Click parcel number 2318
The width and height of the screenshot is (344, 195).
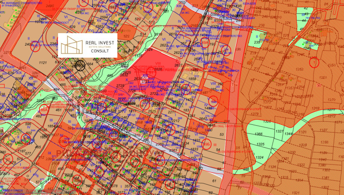coord(69,175)
